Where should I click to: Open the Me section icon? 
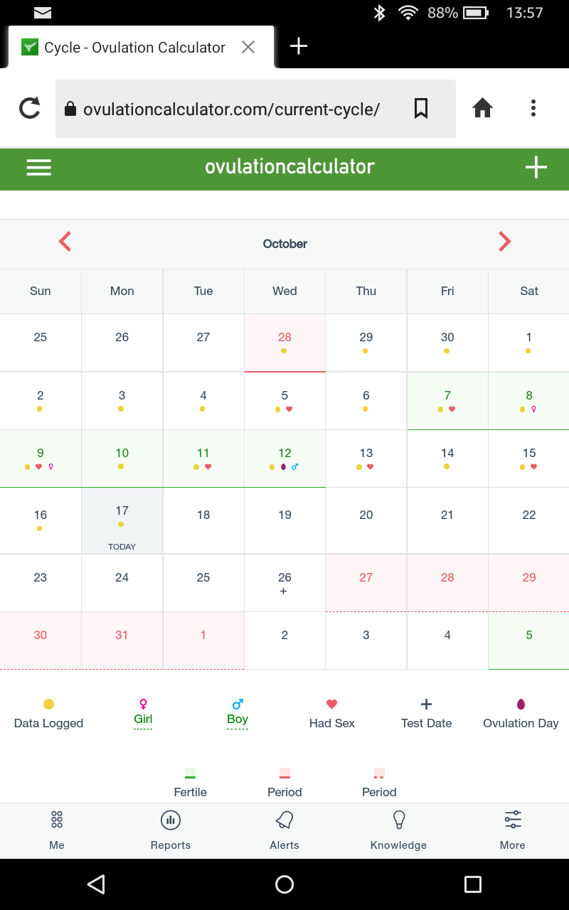coord(57,820)
